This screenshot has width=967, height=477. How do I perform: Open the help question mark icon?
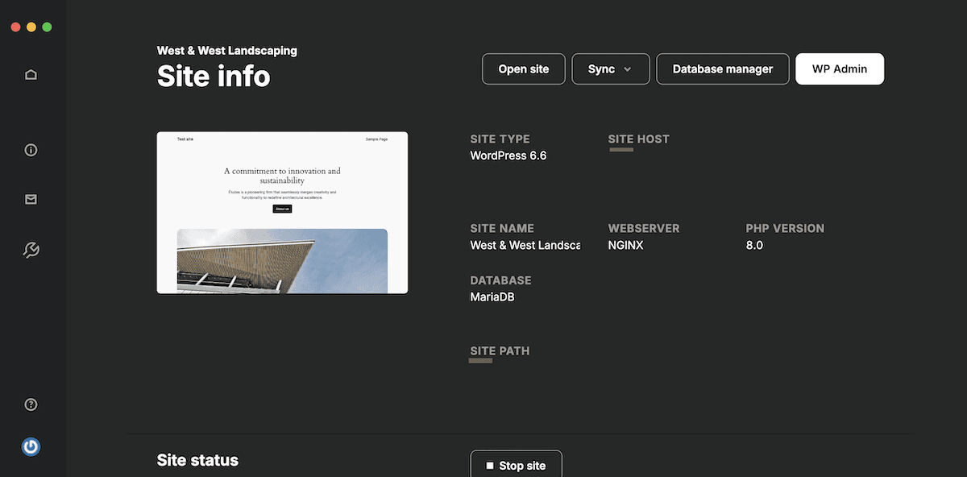coord(31,404)
